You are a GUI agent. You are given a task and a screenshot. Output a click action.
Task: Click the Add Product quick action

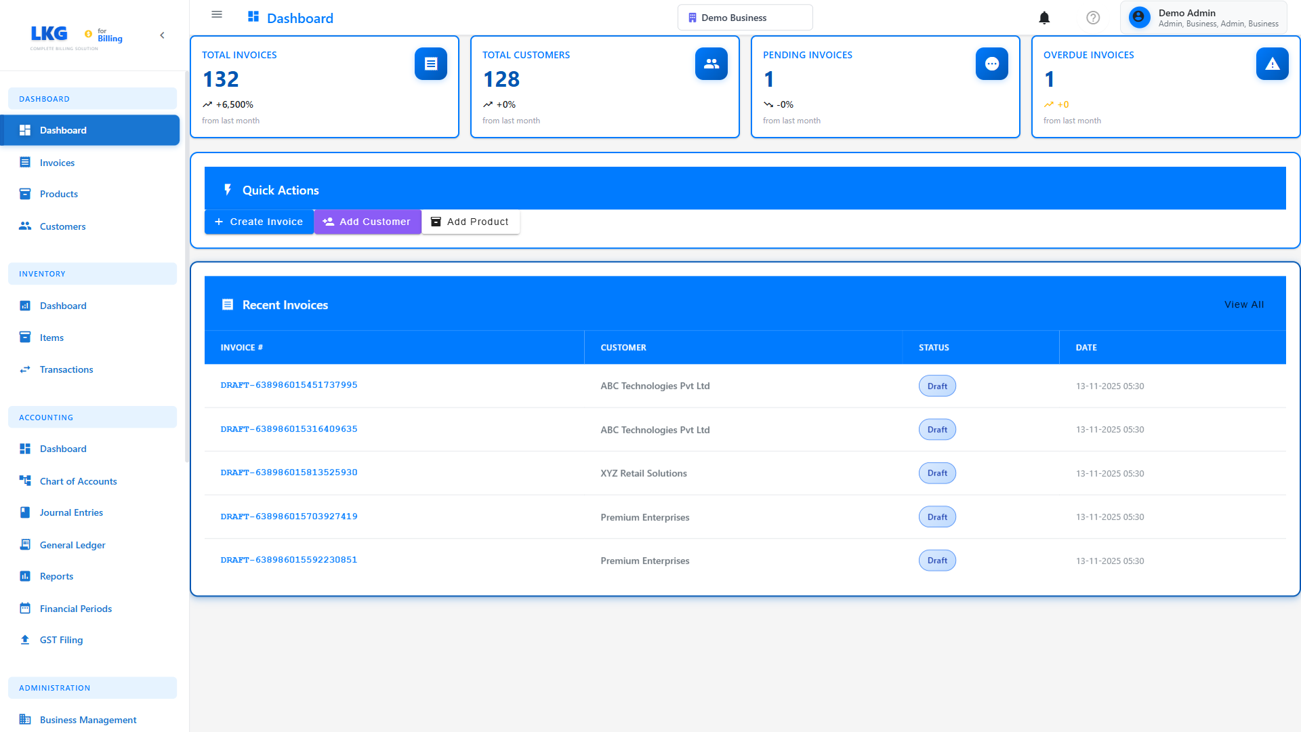[470, 222]
